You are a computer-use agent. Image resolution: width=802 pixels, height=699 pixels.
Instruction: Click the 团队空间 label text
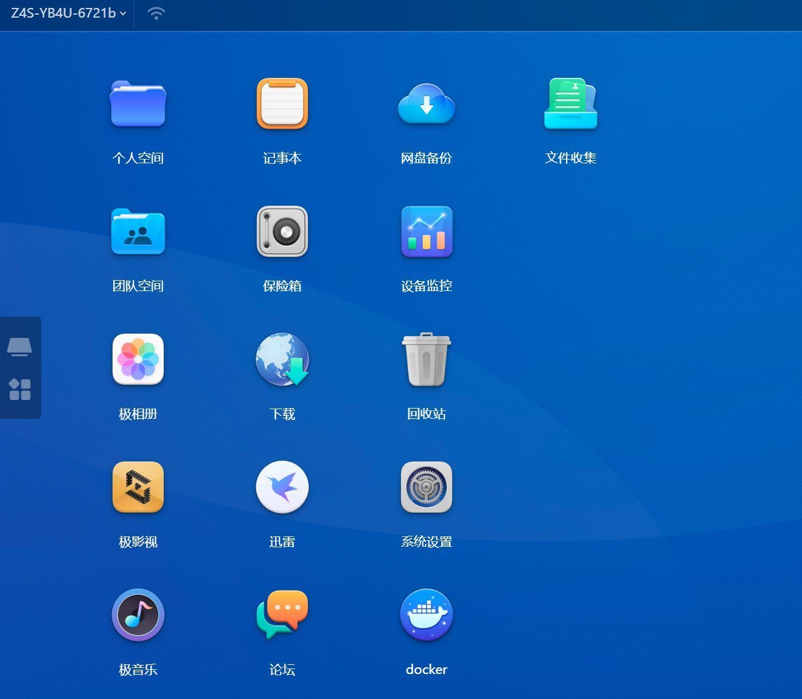click(138, 286)
